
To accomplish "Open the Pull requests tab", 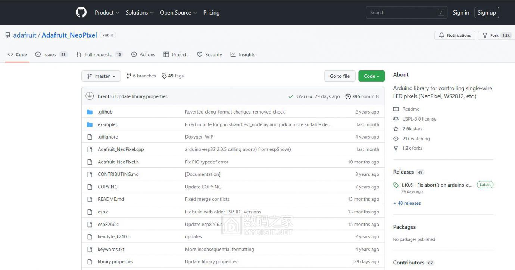I will [x=99, y=54].
